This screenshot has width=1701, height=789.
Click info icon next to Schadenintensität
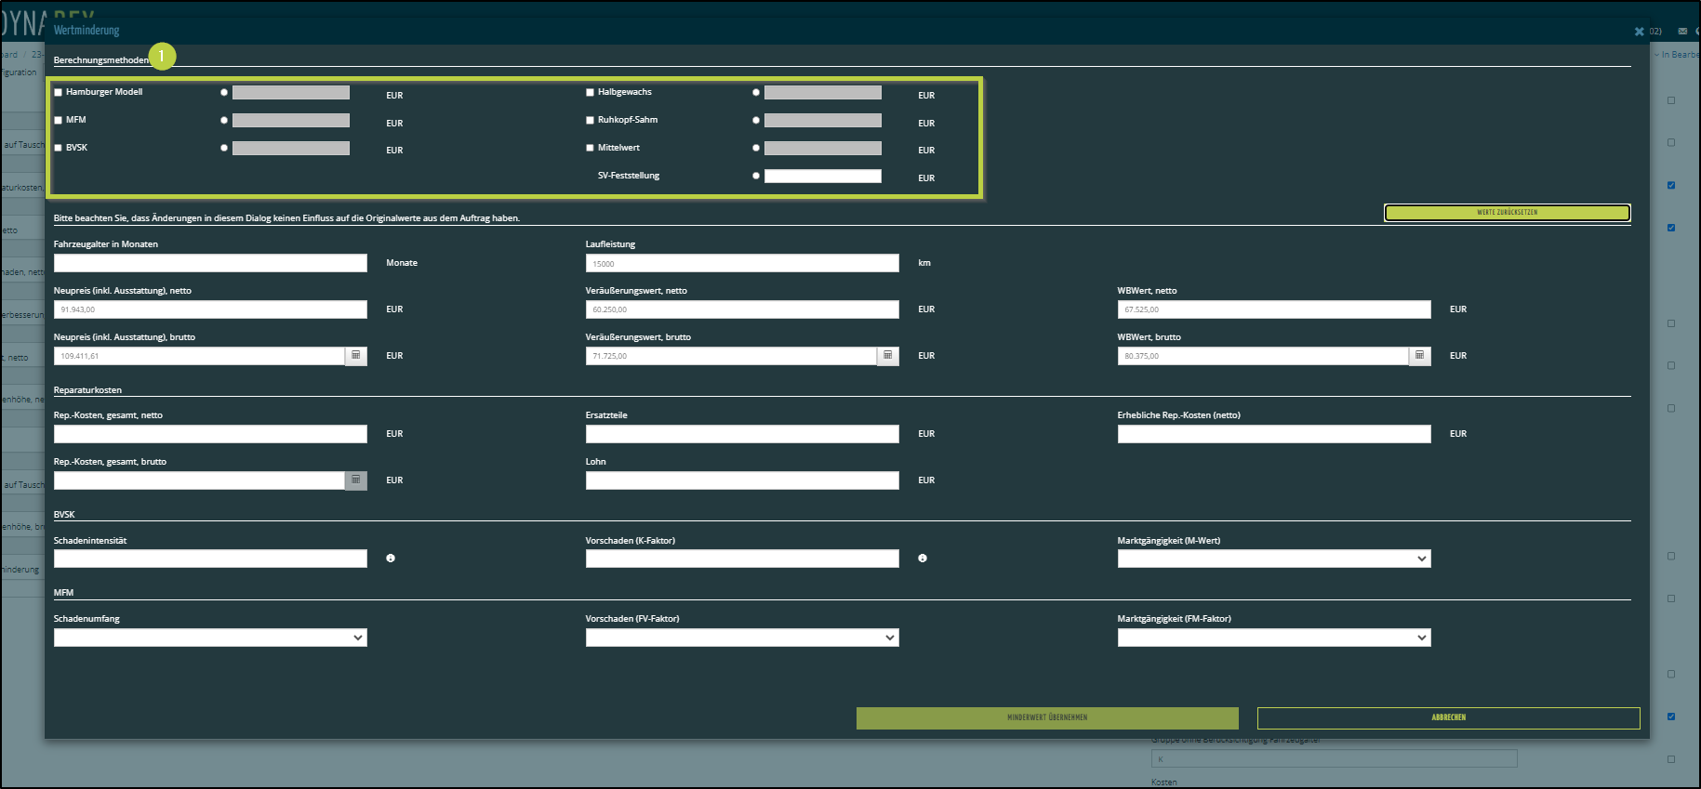(x=391, y=559)
